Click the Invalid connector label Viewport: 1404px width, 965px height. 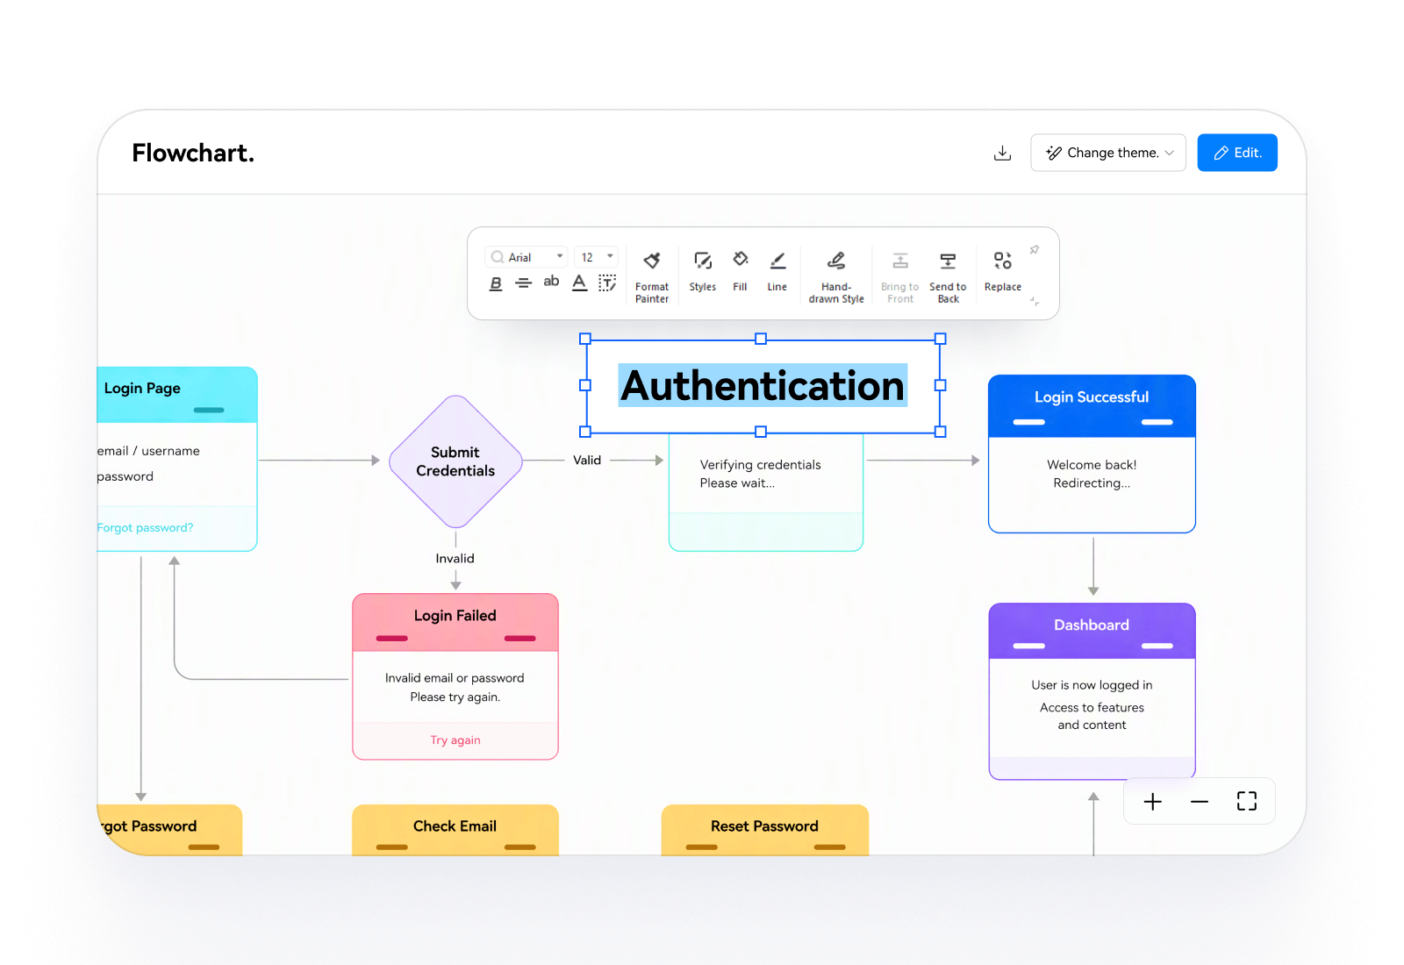click(x=455, y=558)
